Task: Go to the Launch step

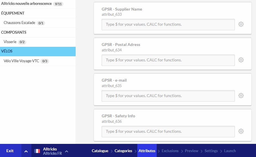Action: click(230, 151)
